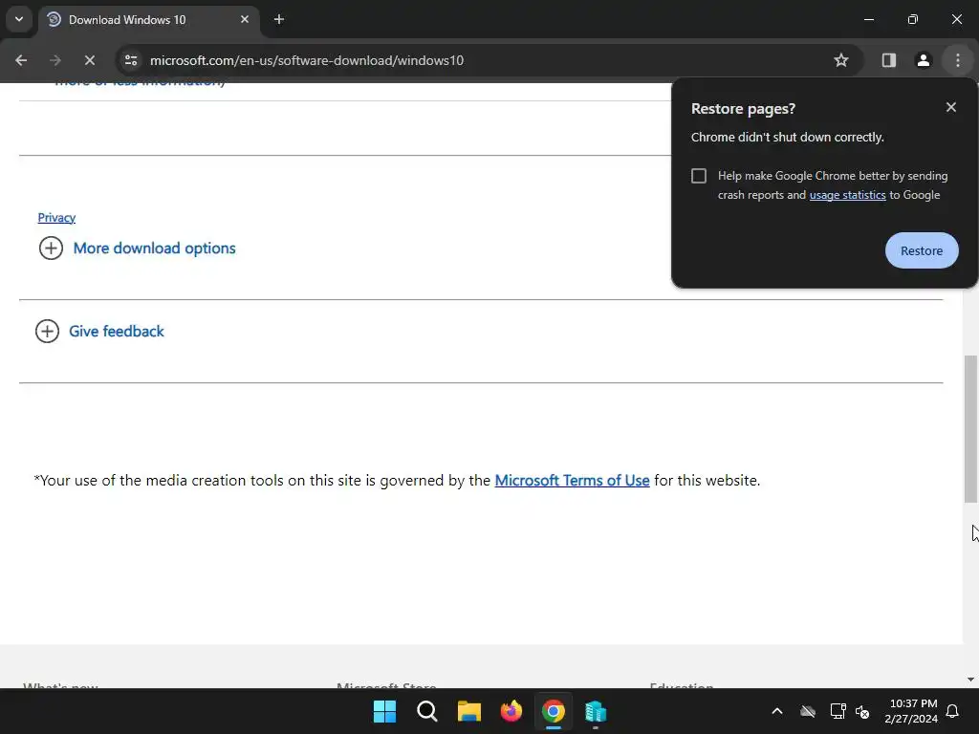The width and height of the screenshot is (979, 734).
Task: Bookmark this page with the star
Action: click(x=841, y=60)
